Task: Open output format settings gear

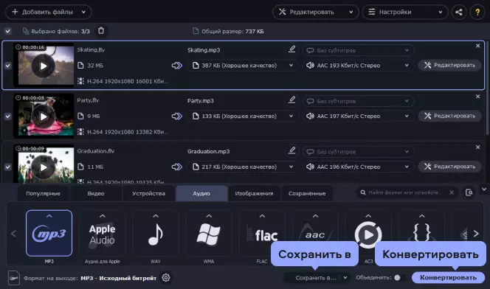Action: pyautogui.click(x=166, y=277)
